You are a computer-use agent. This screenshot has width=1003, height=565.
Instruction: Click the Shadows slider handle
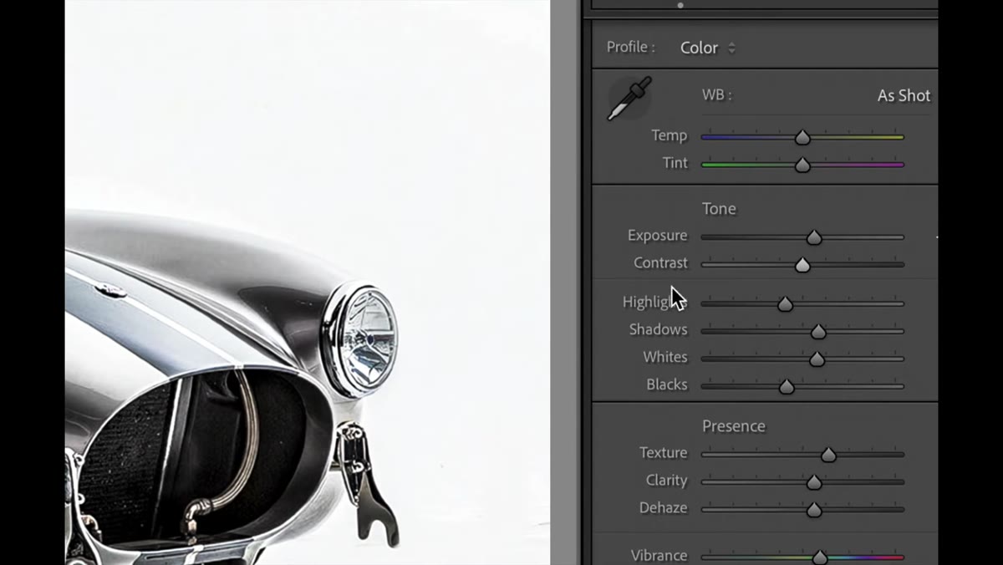click(x=818, y=332)
